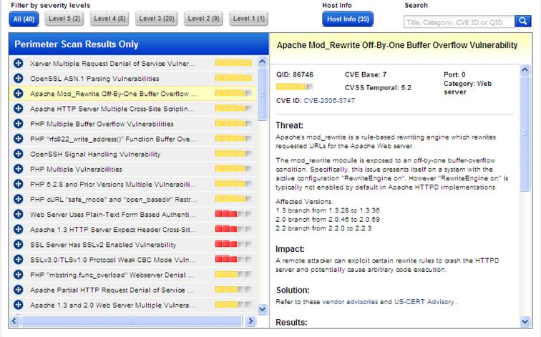The width and height of the screenshot is (541, 337).
Task: Click plus icon for SSL Server Has SSLv2 Enabled
Action: [x=19, y=244]
